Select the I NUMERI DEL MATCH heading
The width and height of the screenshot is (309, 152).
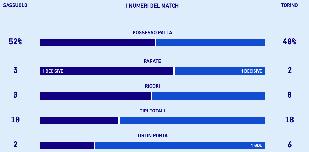(x=152, y=6)
